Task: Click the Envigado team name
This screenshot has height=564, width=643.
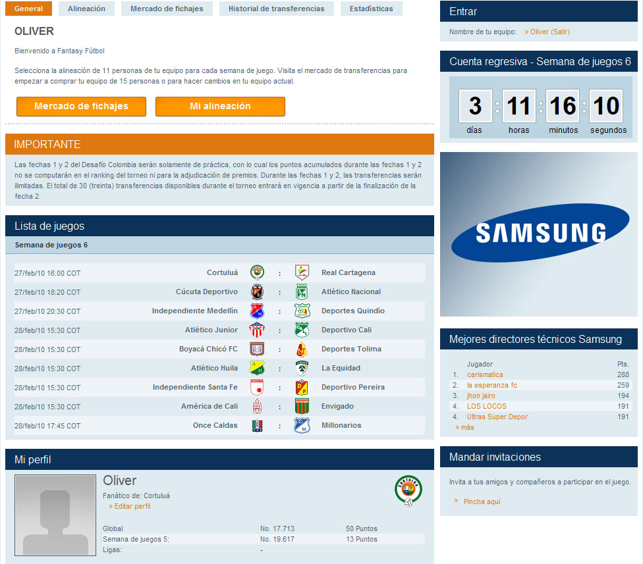Action: 337,406
